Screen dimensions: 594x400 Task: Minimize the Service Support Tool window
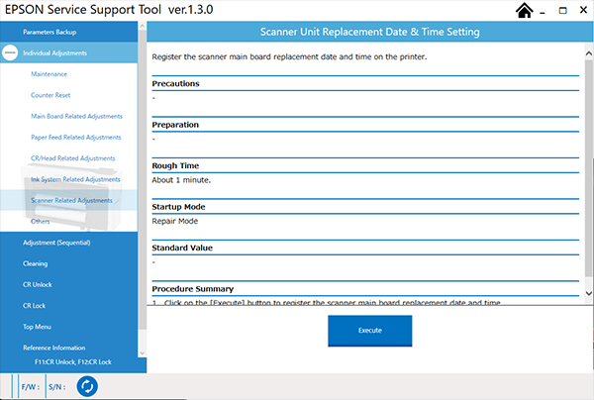[543, 11]
